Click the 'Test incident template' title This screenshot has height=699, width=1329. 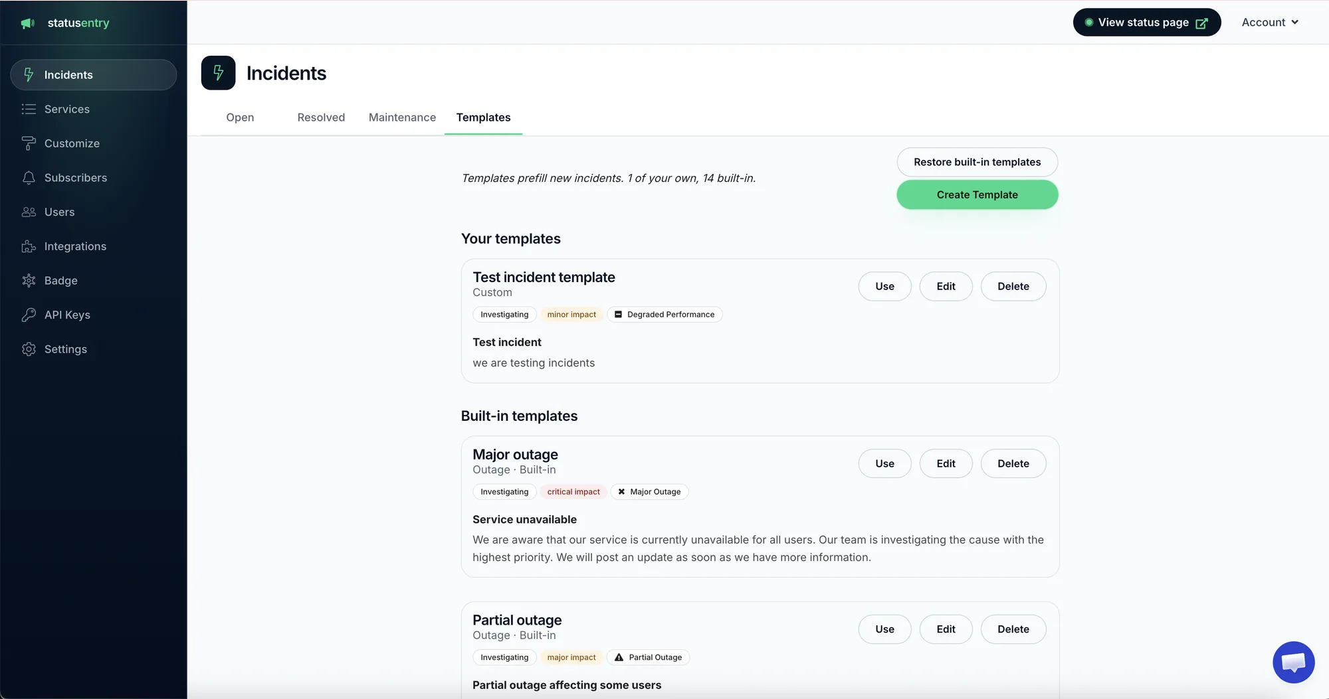coord(544,277)
